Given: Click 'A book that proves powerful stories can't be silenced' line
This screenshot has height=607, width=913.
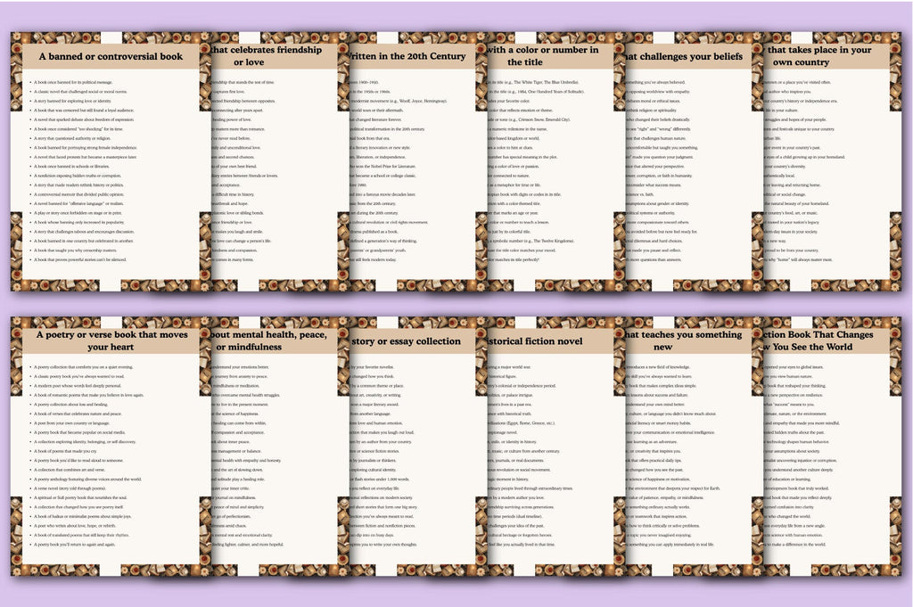Looking at the screenshot, I should (79, 259).
